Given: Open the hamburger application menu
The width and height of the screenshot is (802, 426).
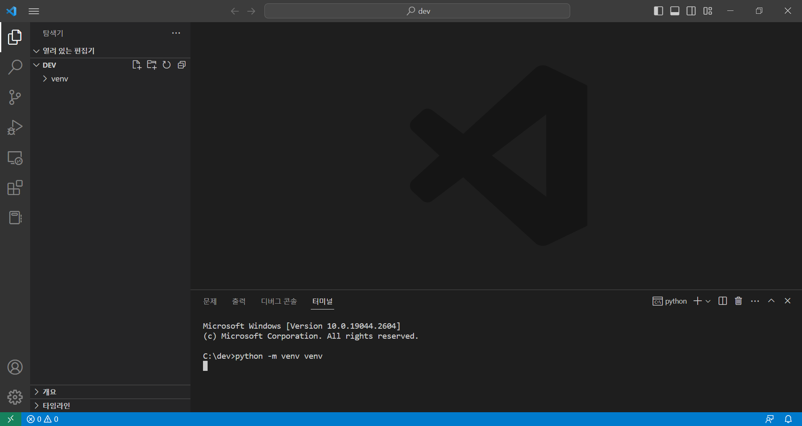Looking at the screenshot, I should pyautogui.click(x=34, y=11).
